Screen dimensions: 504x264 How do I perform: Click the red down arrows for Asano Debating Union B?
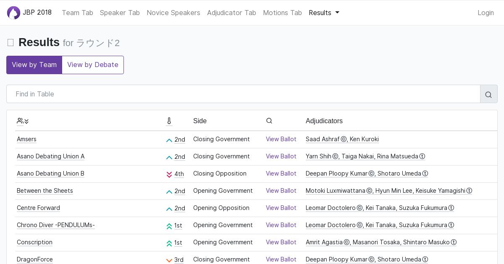click(x=169, y=174)
